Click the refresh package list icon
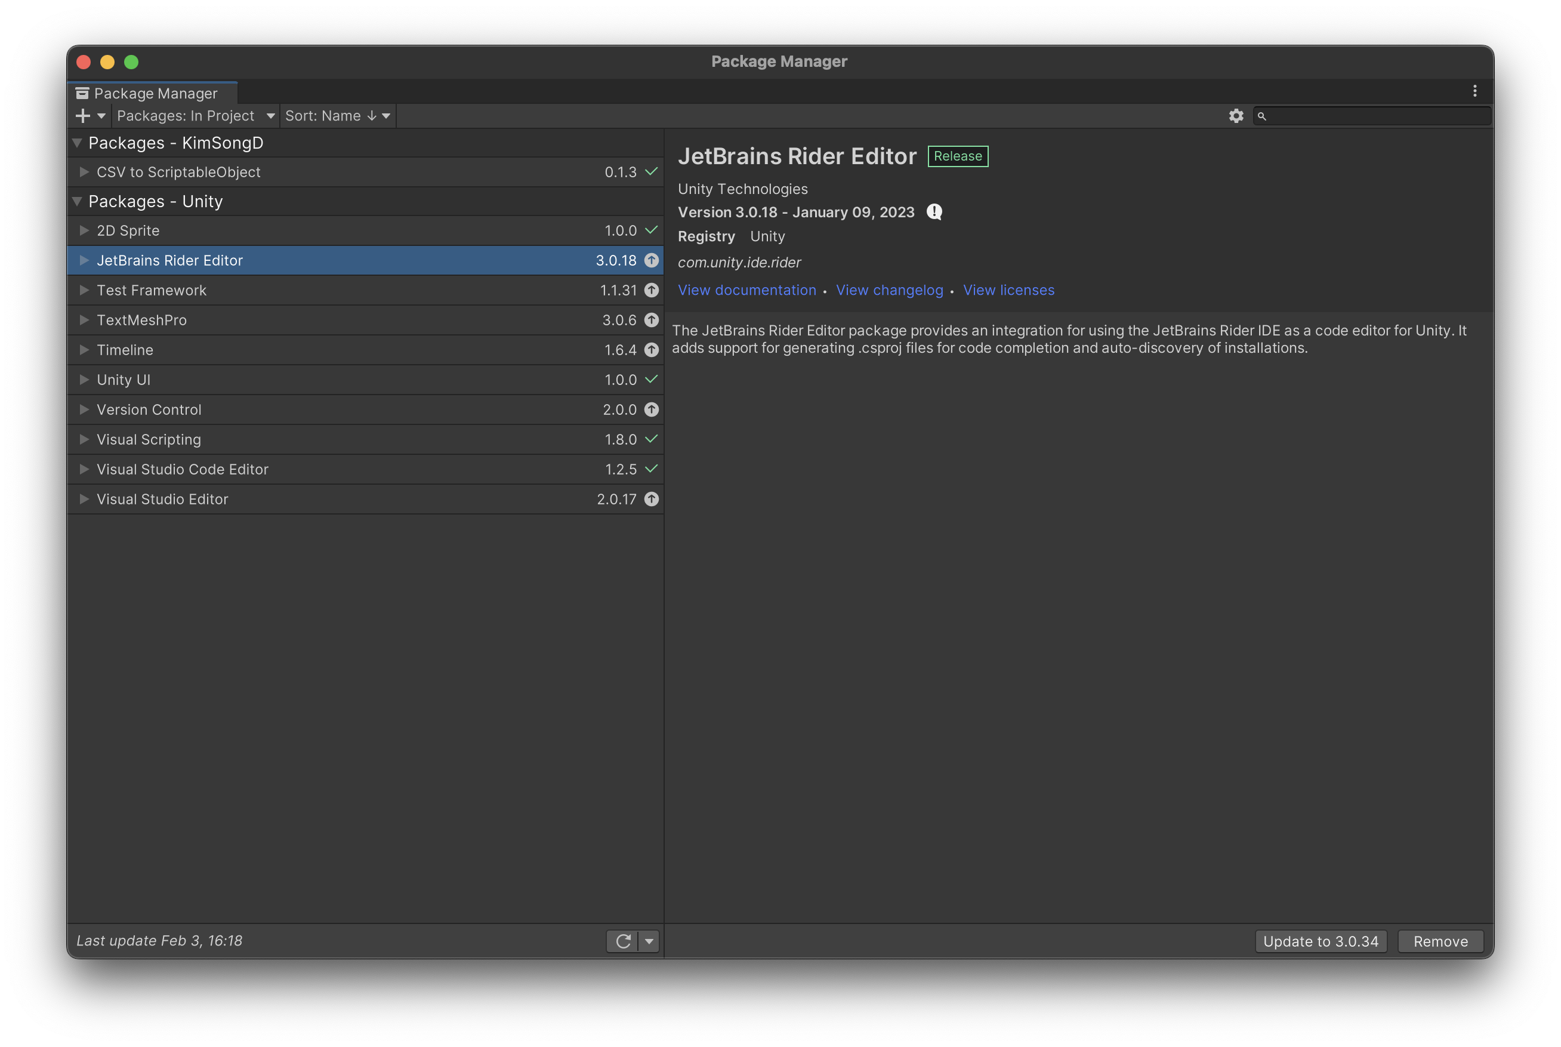Screen dimensions: 1561x1047 (624, 941)
